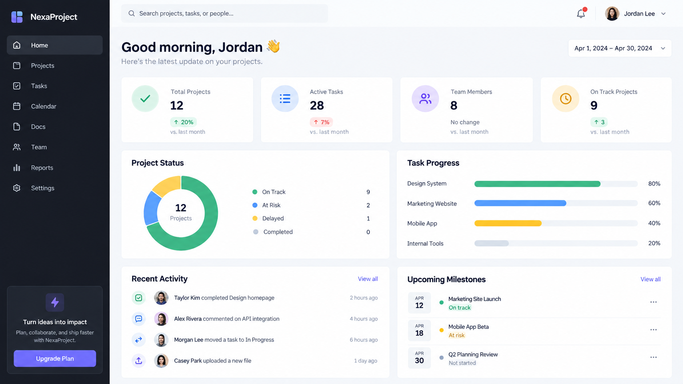Click the green On Track legend dot
The image size is (683, 384).
pyautogui.click(x=255, y=192)
